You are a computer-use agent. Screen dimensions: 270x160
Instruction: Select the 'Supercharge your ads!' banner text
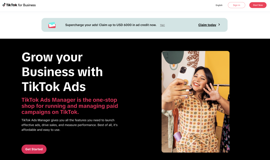pyautogui.click(x=82, y=25)
